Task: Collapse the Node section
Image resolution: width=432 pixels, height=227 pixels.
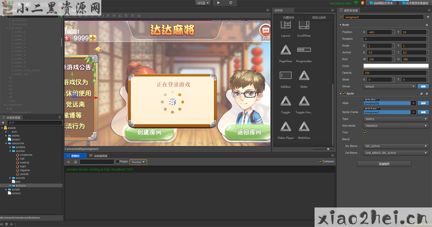Action: tap(340, 25)
